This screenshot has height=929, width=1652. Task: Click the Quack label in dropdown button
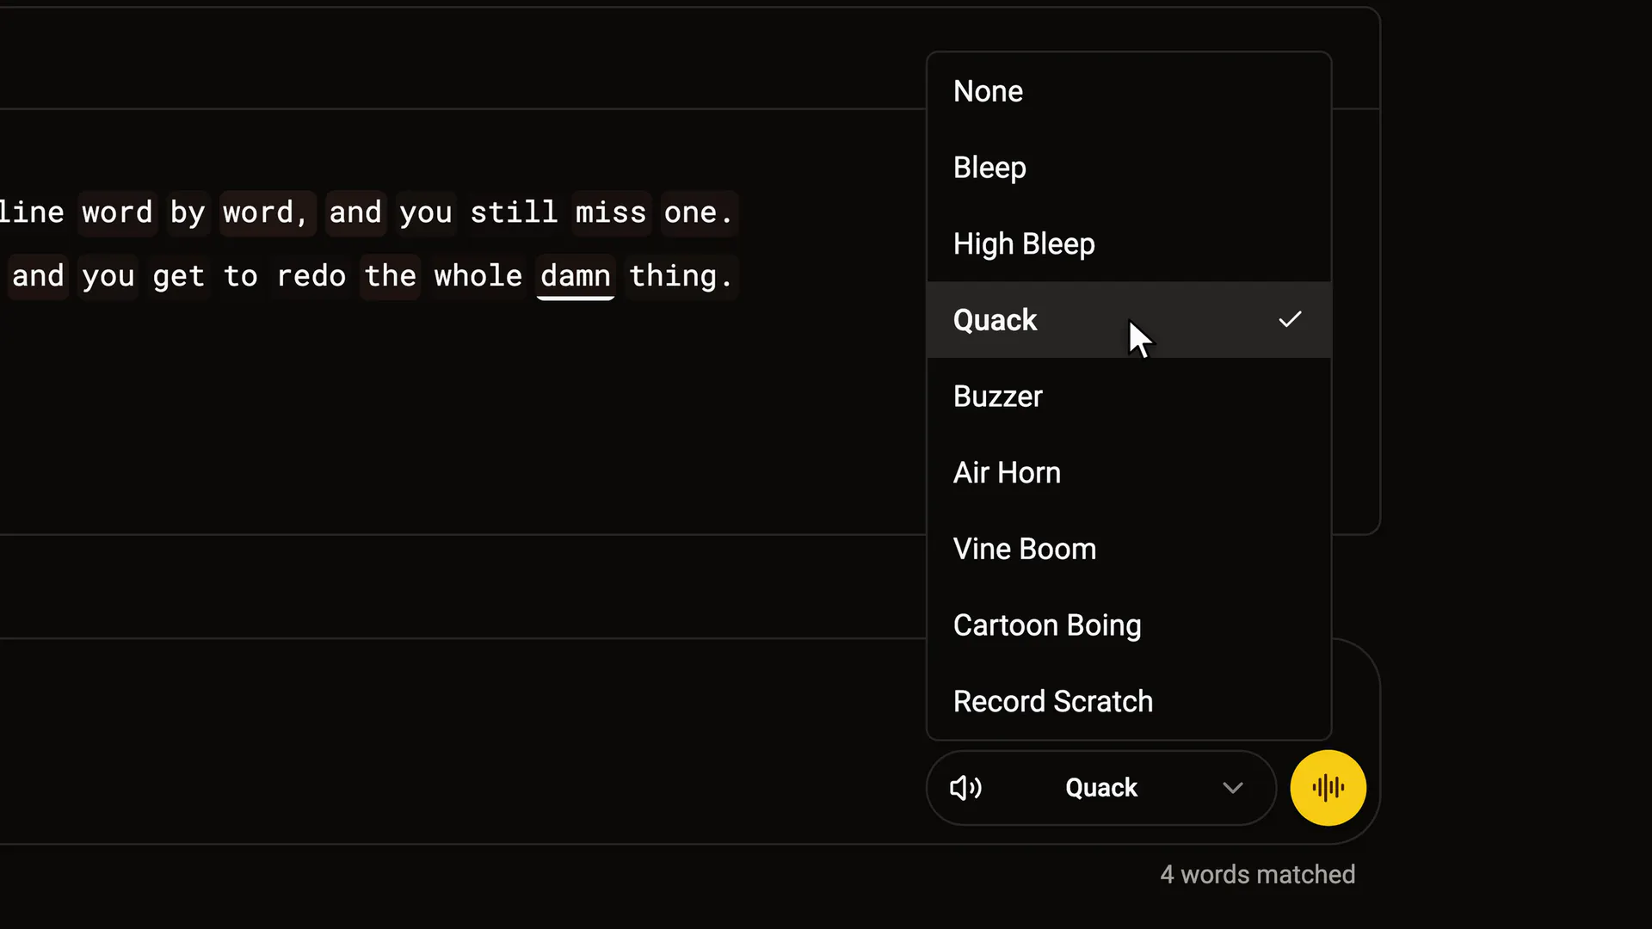1101,788
